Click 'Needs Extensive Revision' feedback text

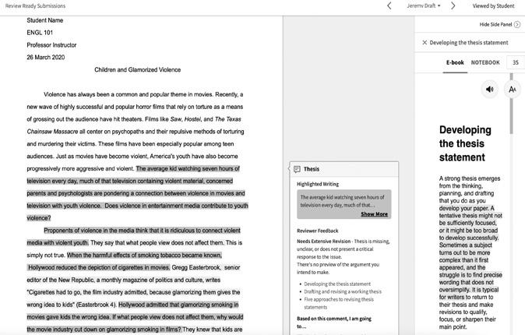pos(323,242)
